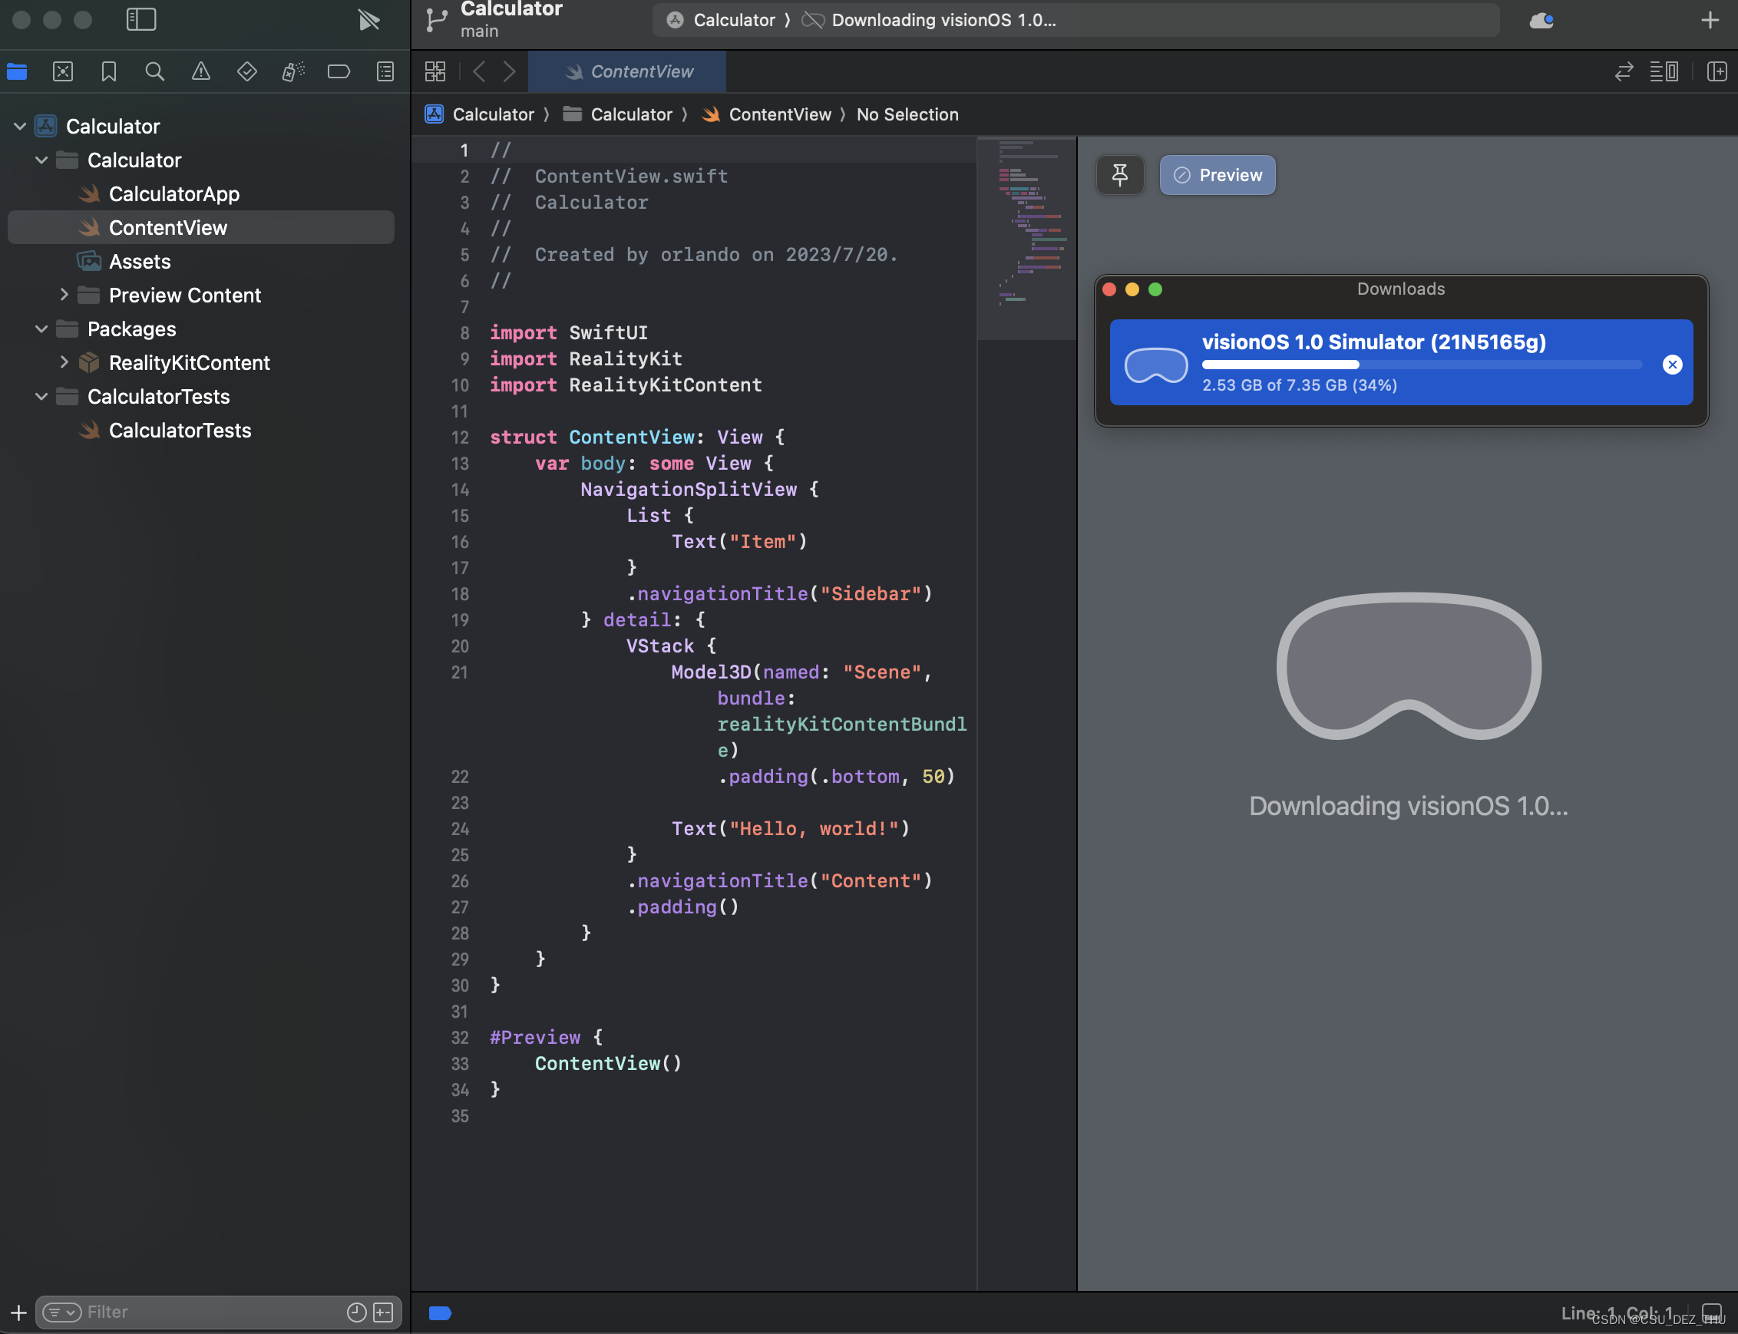Viewport: 1738px width, 1334px height.
Task: Collapse the CalculatorTests folder
Action: [41, 396]
